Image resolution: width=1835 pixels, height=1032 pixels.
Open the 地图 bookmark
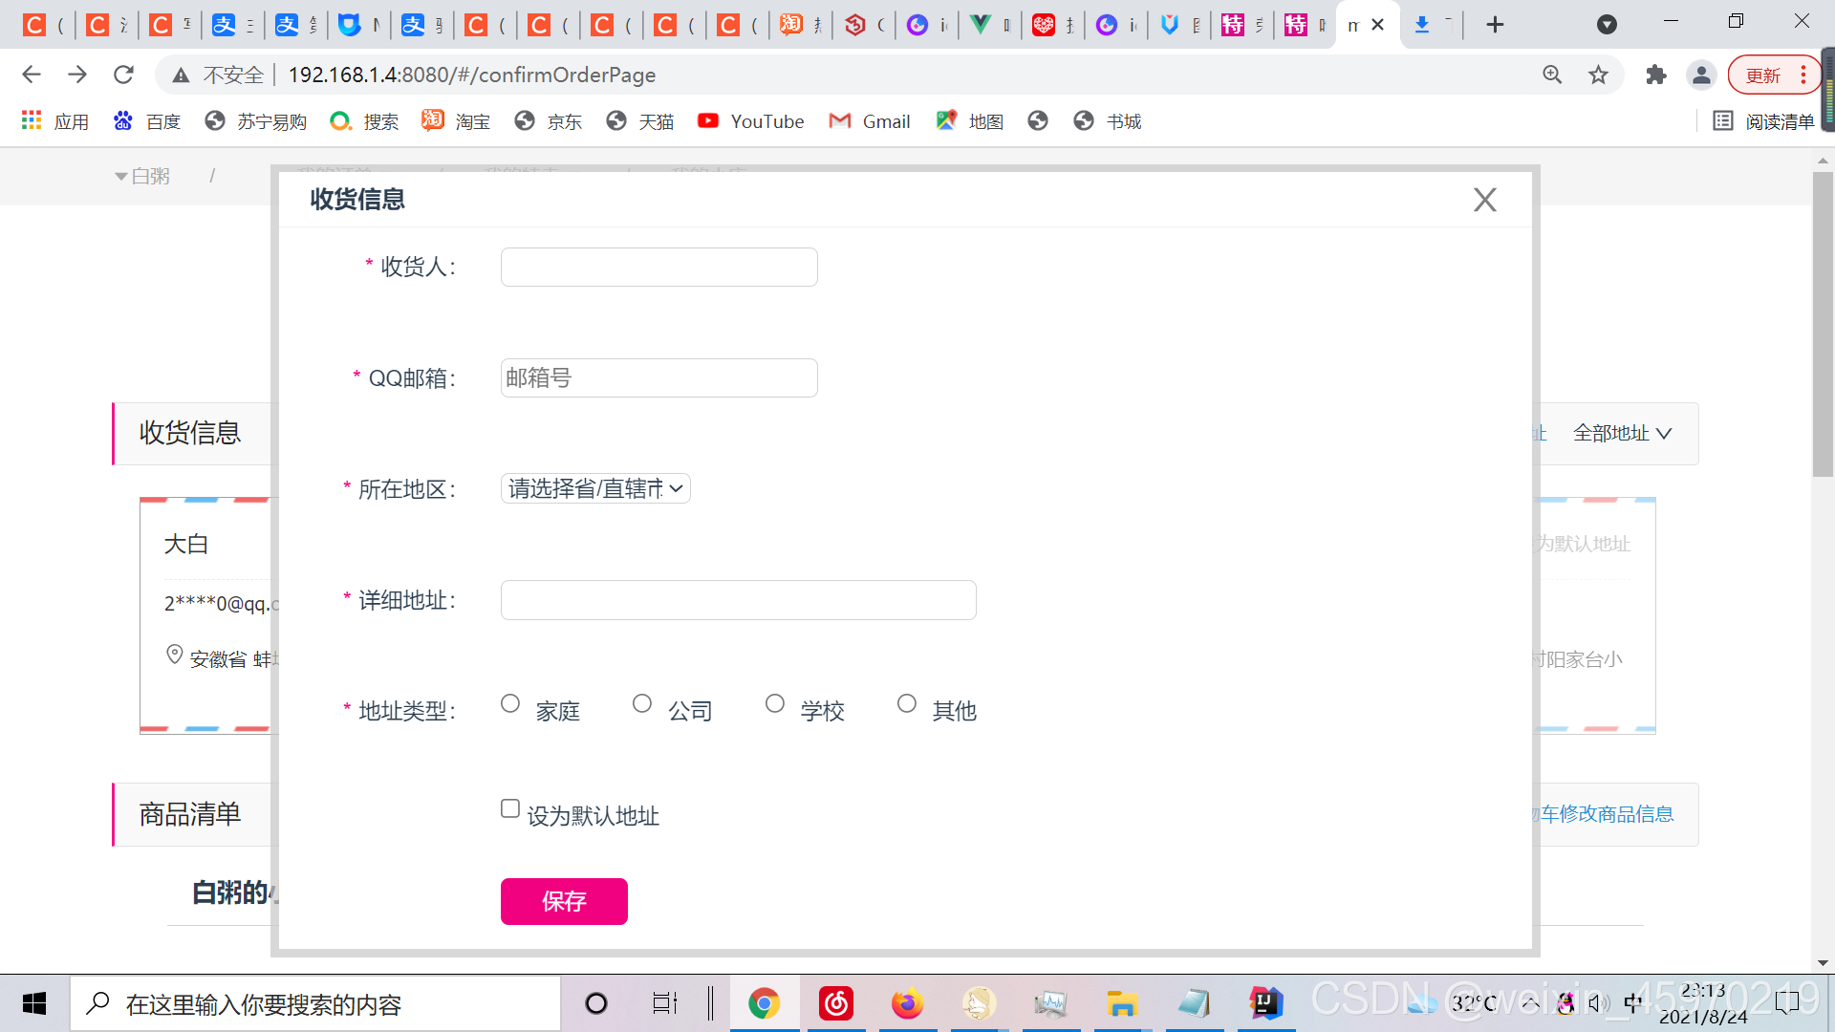tap(969, 121)
